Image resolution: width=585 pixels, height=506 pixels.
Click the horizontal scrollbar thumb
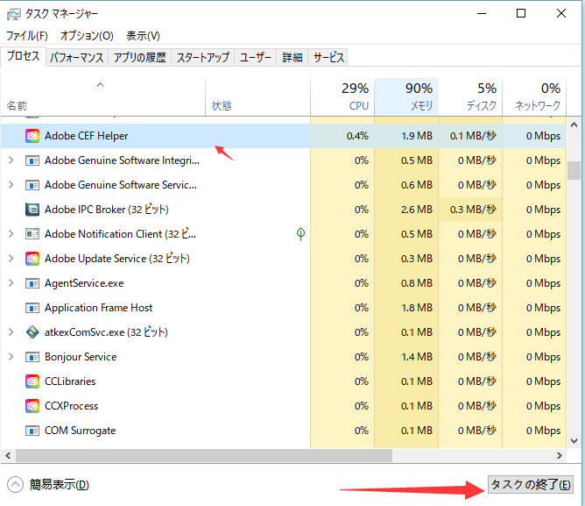click(x=204, y=455)
